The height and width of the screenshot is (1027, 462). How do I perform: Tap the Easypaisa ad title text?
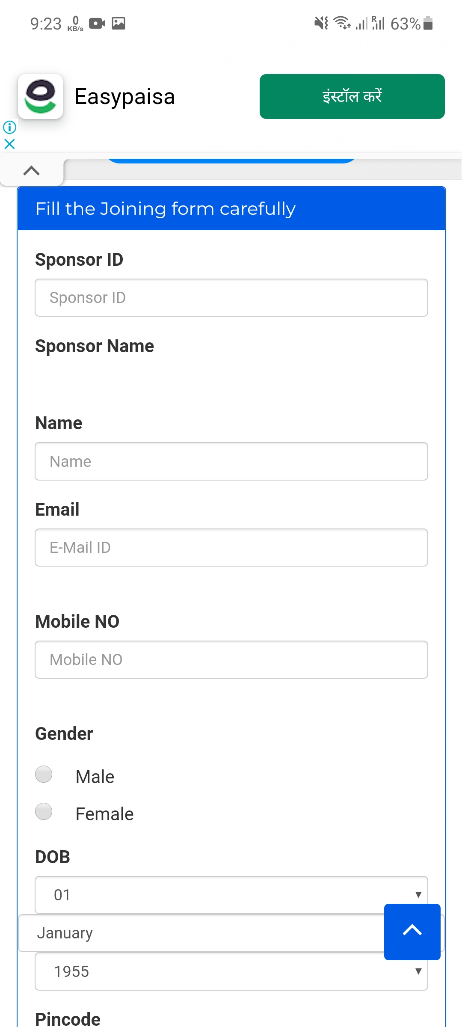pyautogui.click(x=124, y=97)
